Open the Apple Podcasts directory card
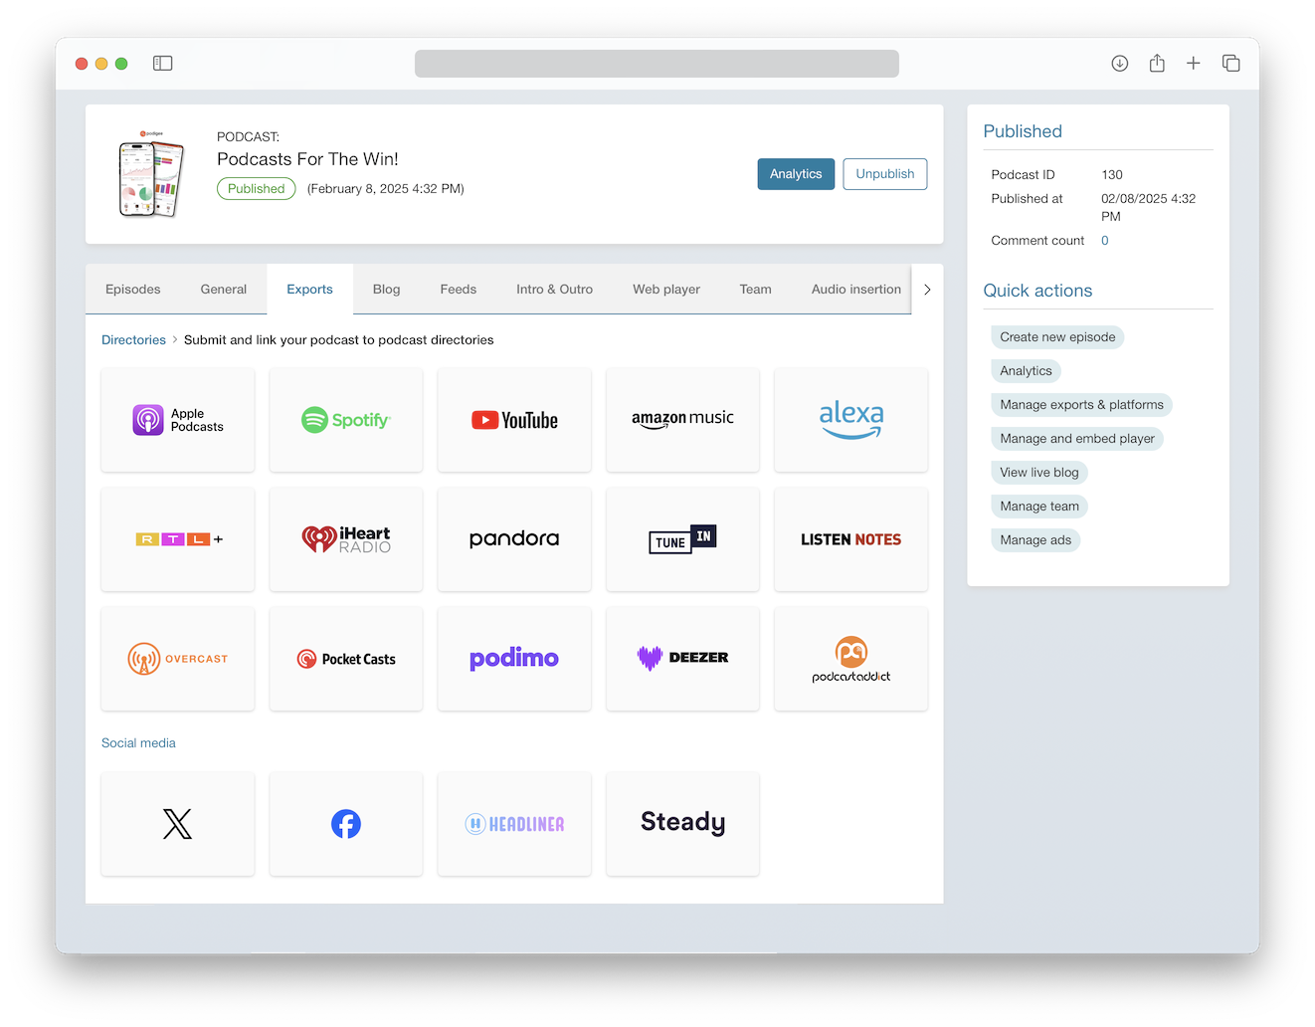The height and width of the screenshot is (1027, 1315). point(178,420)
